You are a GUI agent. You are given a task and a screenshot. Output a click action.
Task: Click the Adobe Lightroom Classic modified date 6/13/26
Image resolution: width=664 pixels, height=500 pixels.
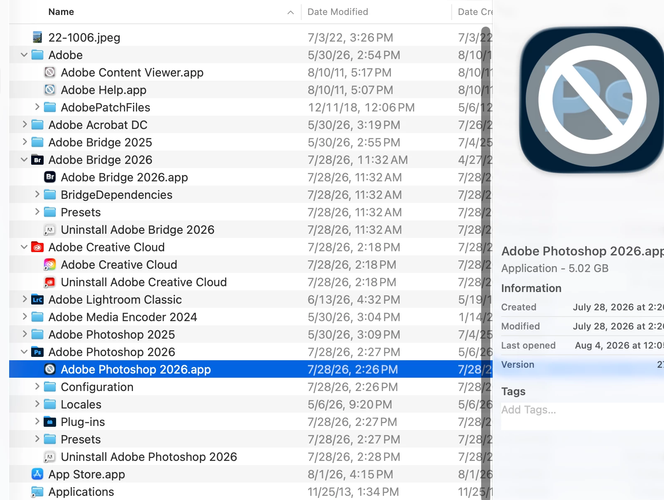click(x=354, y=300)
